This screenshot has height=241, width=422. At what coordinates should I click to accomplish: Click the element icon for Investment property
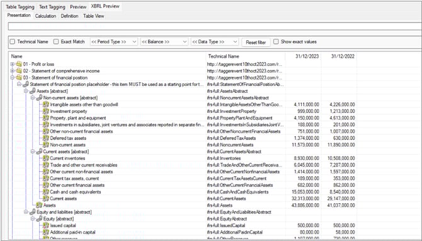pos(46,111)
